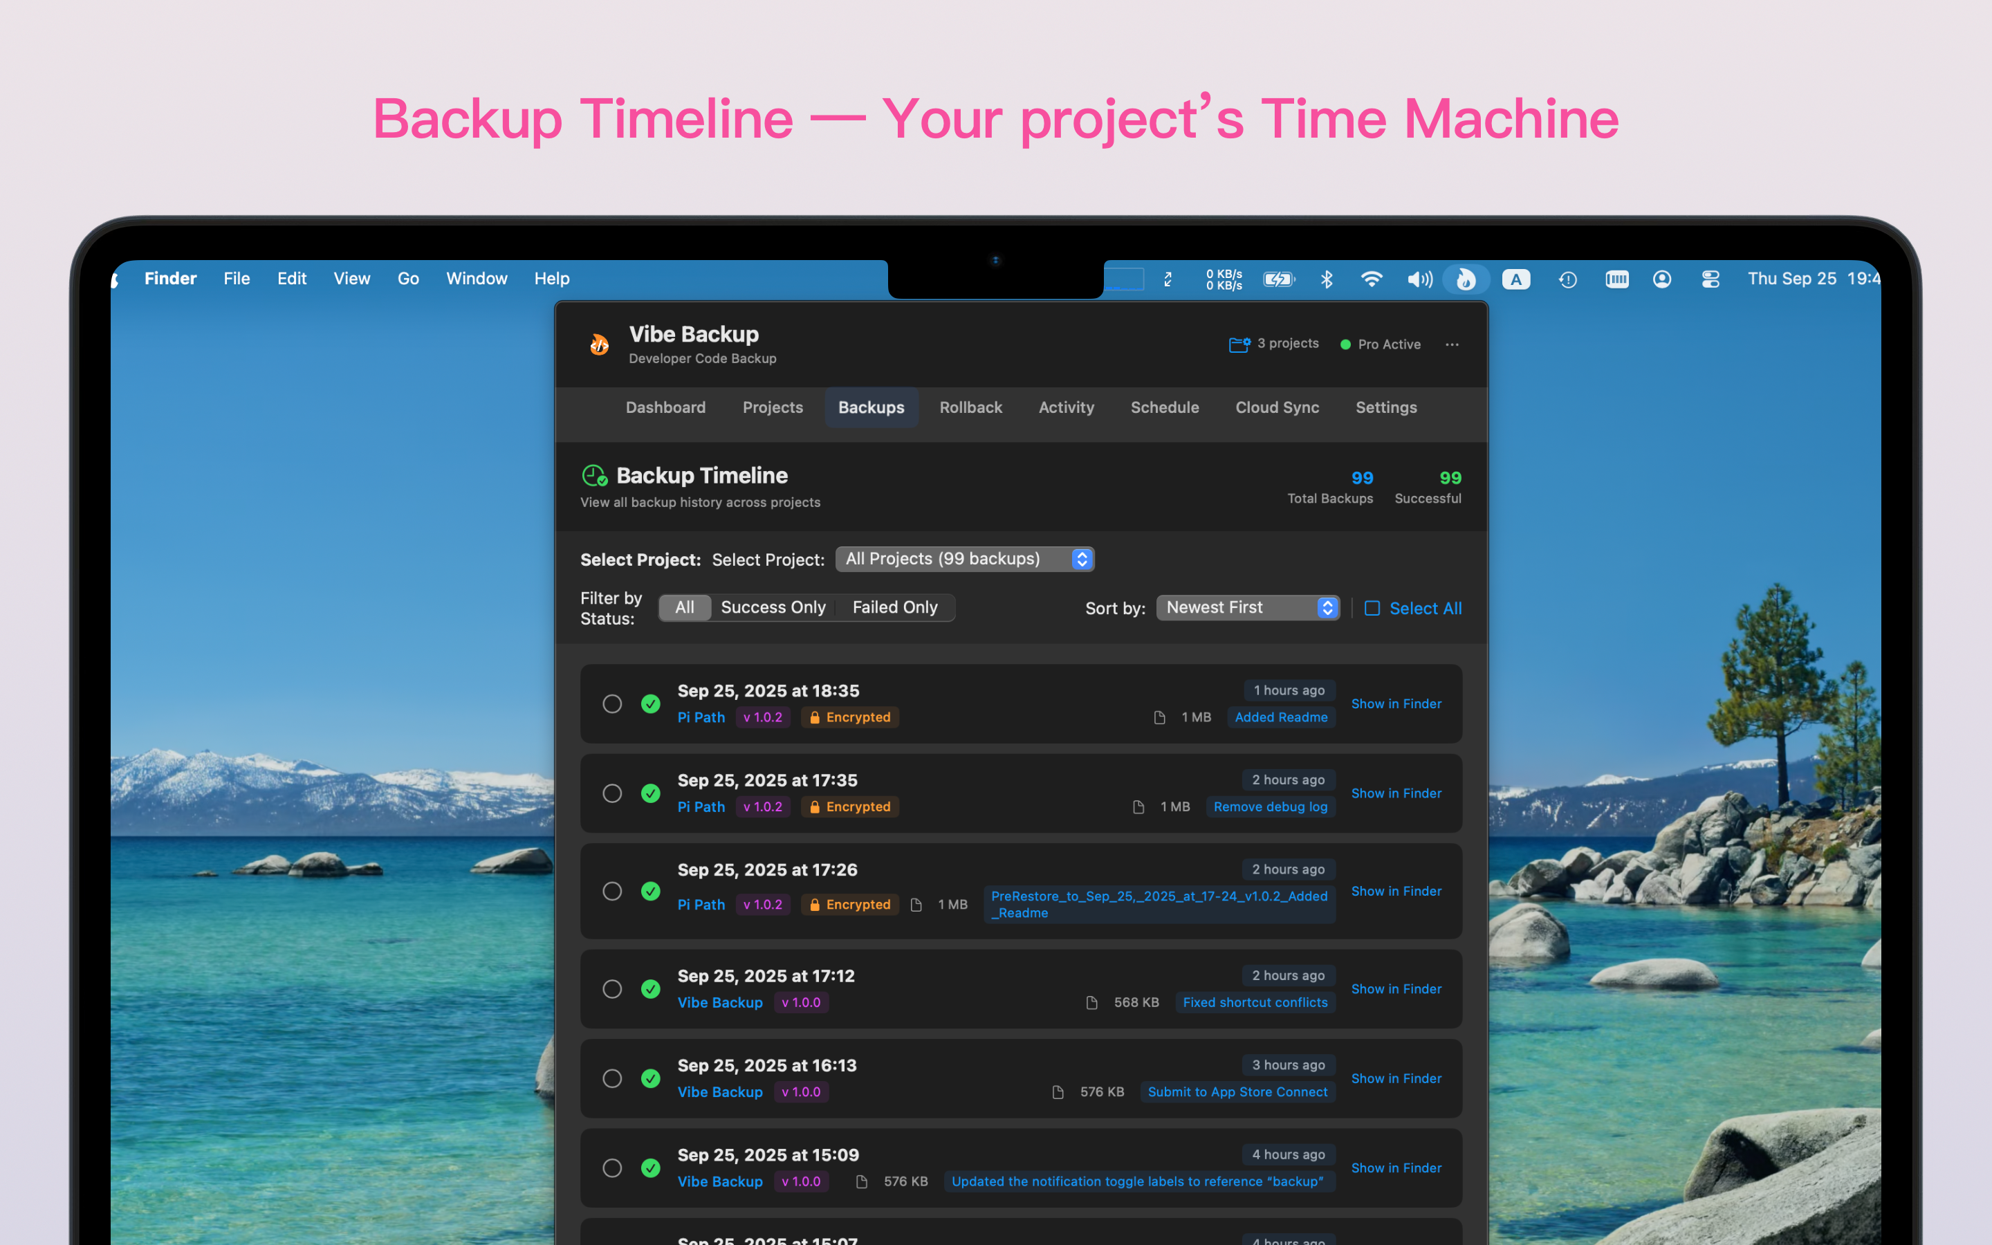Open the All Projects dropdown

pos(965,558)
